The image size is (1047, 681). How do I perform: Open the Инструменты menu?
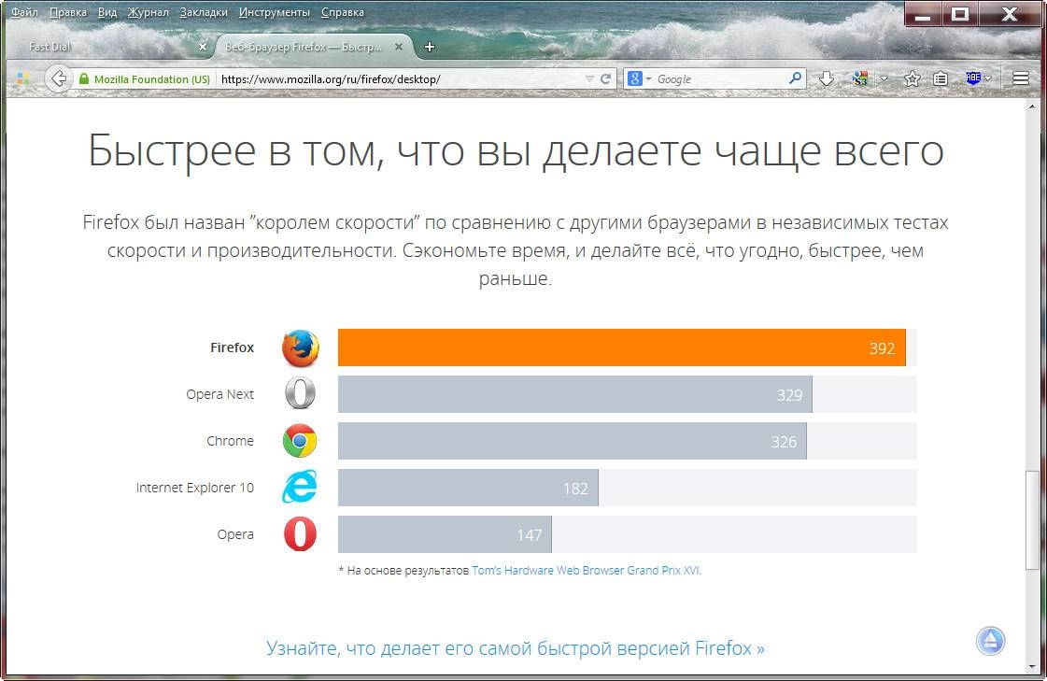coord(275,12)
